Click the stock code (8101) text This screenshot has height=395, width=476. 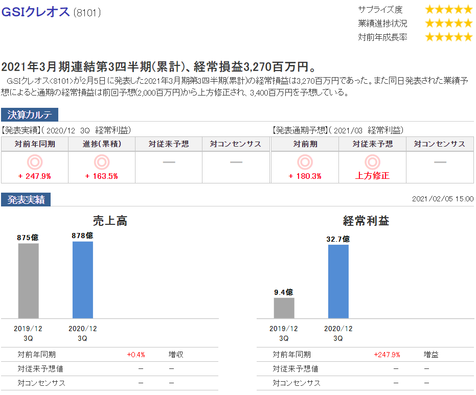point(87,12)
